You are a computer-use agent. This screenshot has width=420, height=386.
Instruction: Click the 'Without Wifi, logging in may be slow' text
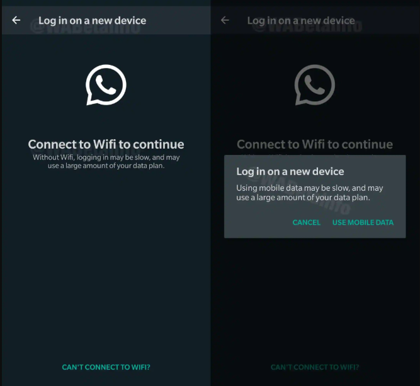tap(106, 161)
